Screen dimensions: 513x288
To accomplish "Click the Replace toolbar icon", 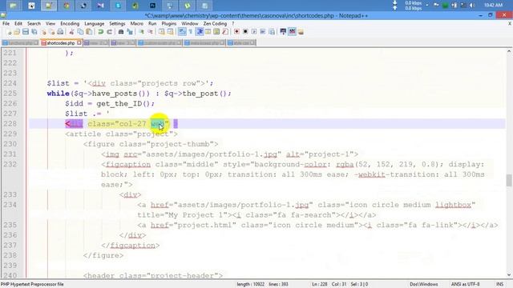I will click(x=130, y=32).
